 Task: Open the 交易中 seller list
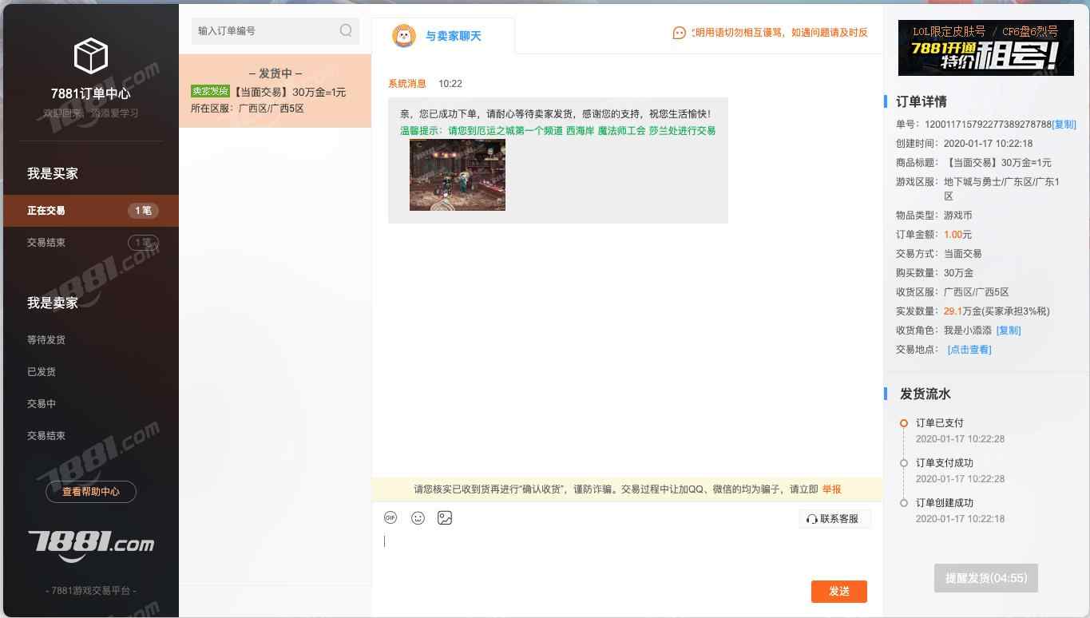click(x=42, y=404)
